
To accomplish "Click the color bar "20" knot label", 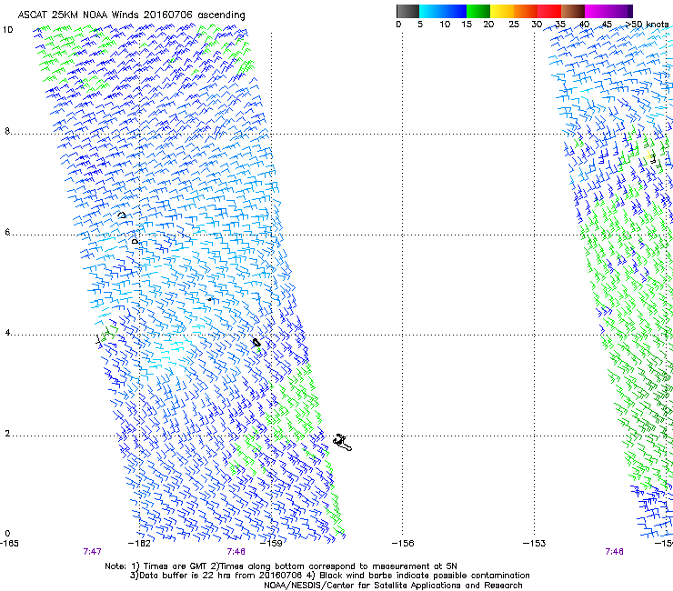I will [x=488, y=25].
